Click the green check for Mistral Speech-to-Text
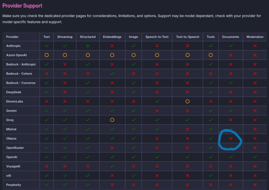This screenshot has height=190, width=269. 157,129
